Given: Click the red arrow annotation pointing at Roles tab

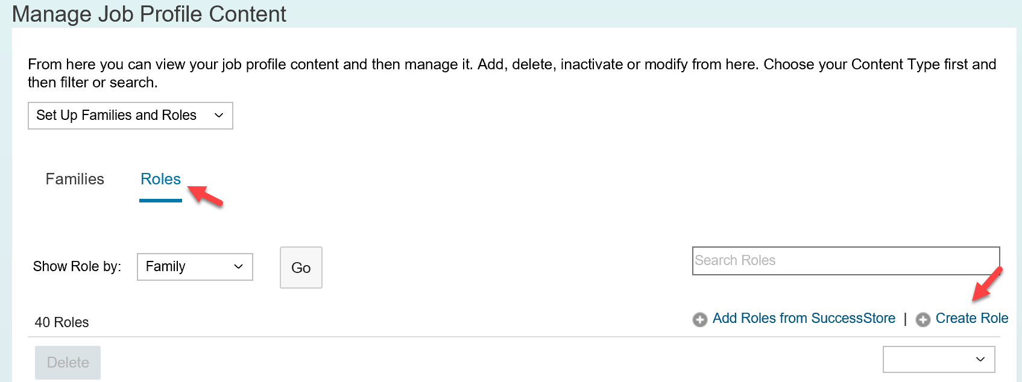Looking at the screenshot, I should (206, 196).
